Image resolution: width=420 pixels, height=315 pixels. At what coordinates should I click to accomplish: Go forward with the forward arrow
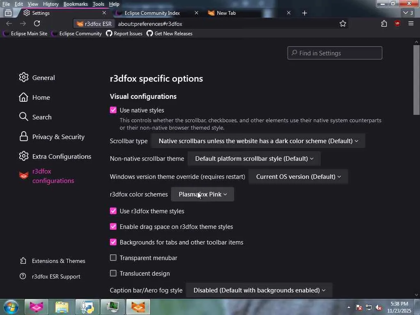coord(23,23)
